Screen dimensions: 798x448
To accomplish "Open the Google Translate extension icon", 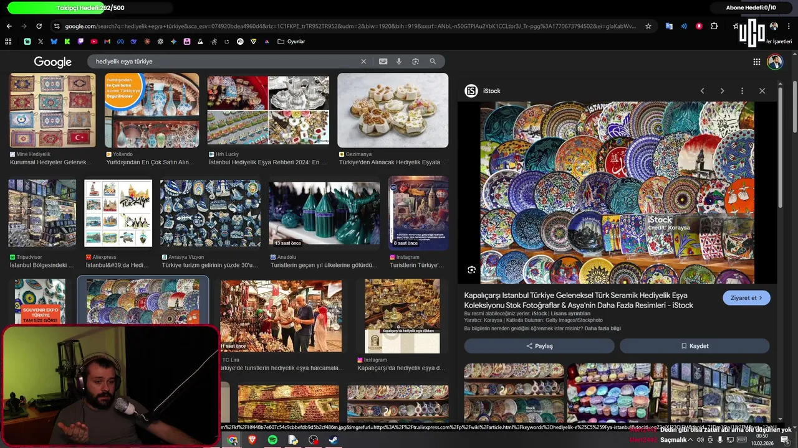I will coord(669,26).
